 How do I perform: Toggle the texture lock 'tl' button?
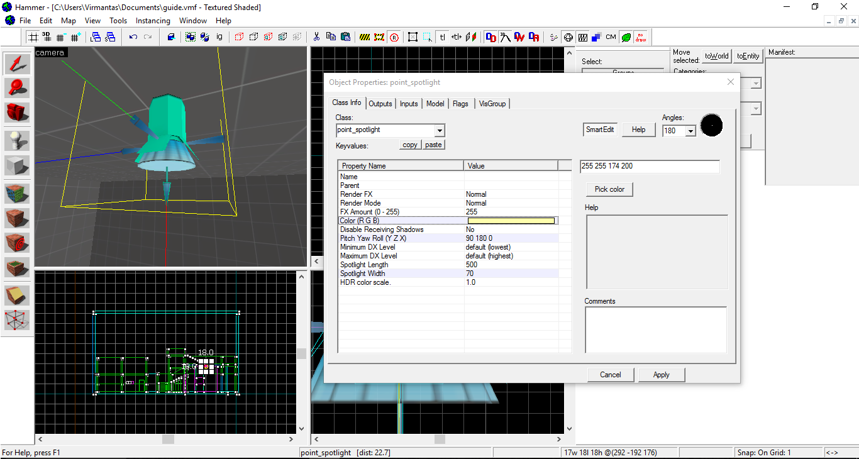click(x=442, y=37)
